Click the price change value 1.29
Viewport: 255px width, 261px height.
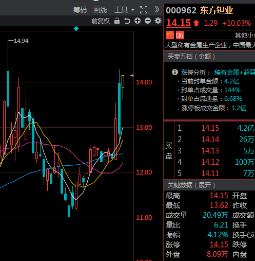click(x=211, y=23)
